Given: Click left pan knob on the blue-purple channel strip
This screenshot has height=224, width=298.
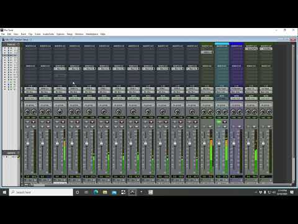Looking at the screenshot, I should coord(233,112).
